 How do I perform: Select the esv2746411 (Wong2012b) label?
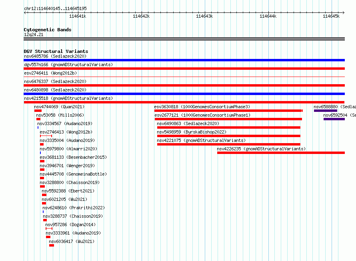pos(50,73)
